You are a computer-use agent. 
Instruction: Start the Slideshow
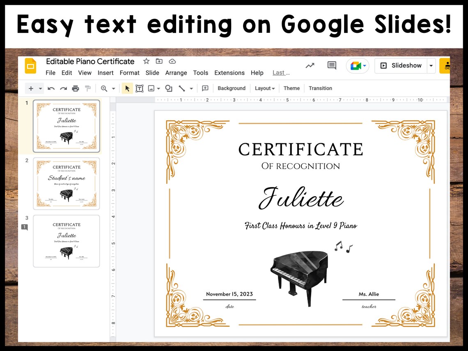click(x=401, y=65)
